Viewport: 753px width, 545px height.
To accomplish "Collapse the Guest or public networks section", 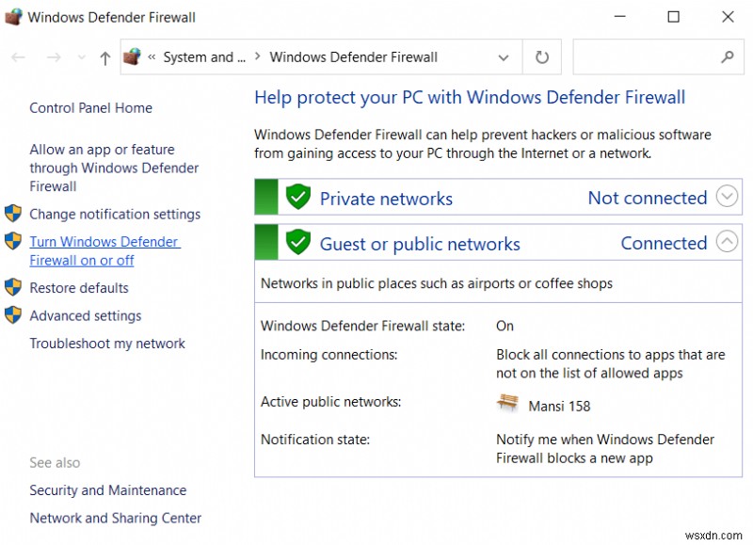I will pyautogui.click(x=726, y=242).
